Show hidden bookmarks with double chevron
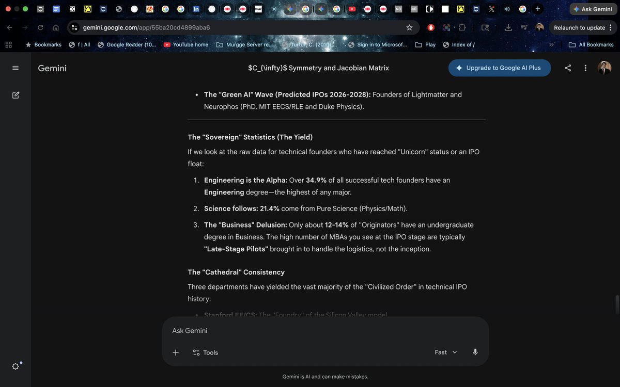The height and width of the screenshot is (387, 620). (551, 45)
